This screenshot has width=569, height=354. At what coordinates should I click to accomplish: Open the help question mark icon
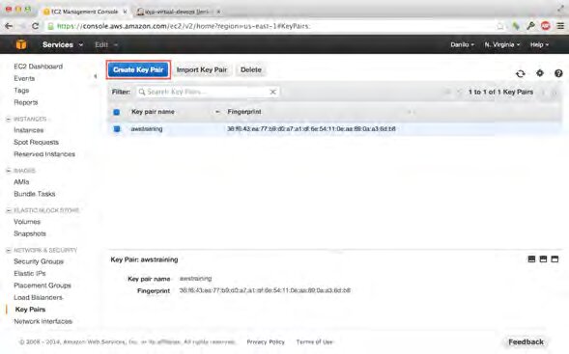(x=558, y=73)
